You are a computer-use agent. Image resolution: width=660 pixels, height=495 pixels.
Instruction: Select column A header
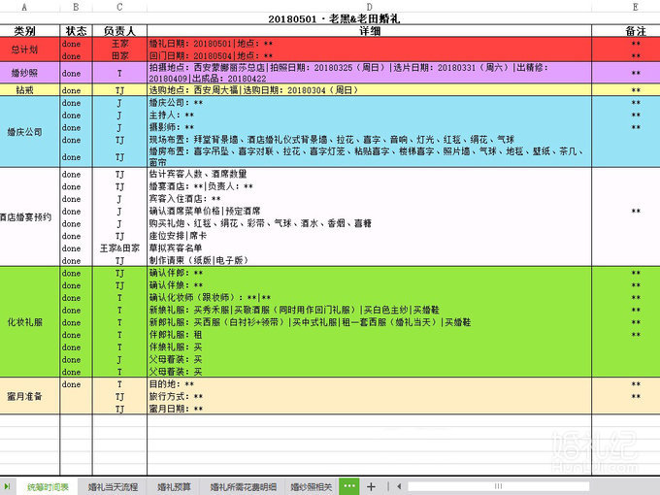point(30,7)
